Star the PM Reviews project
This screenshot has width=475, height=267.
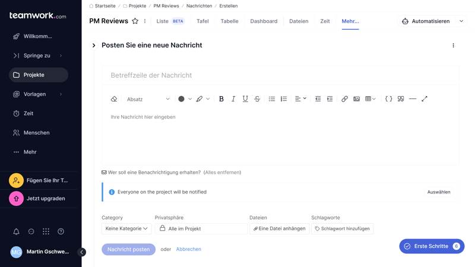[x=135, y=21]
